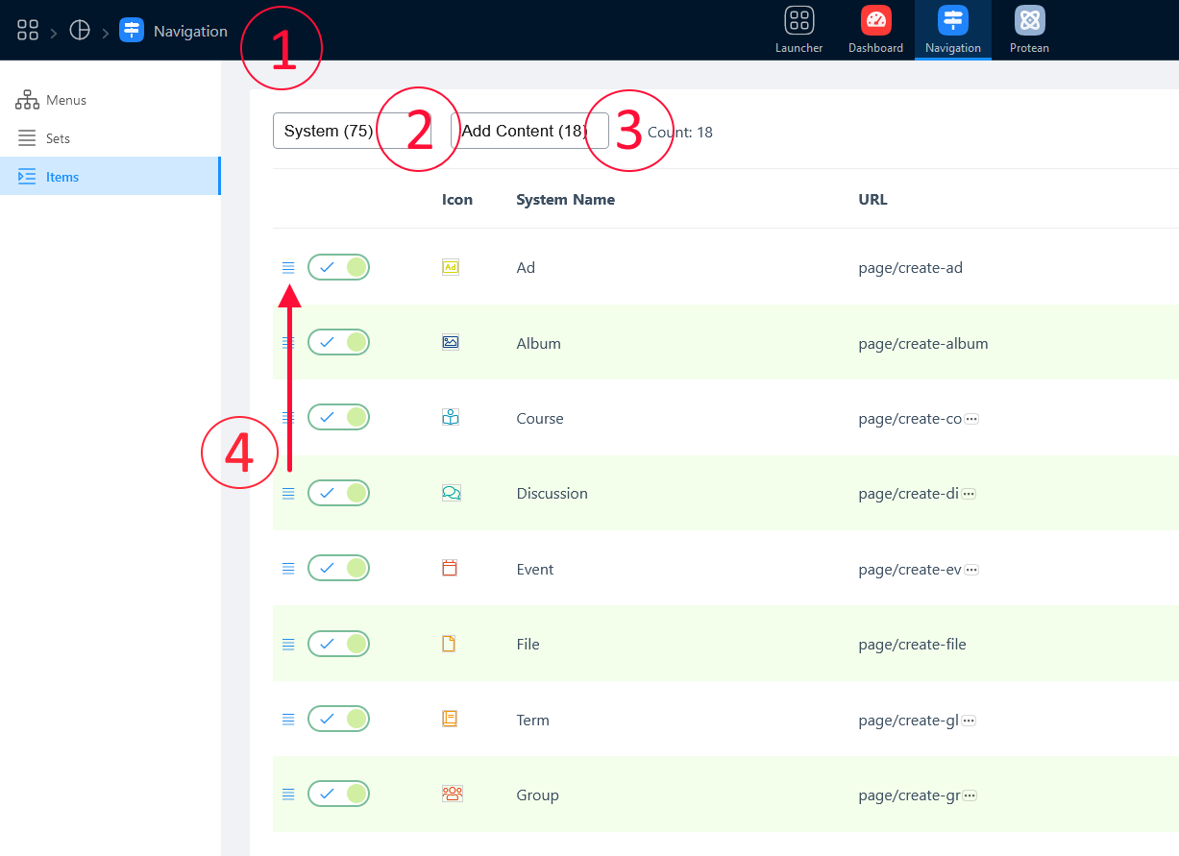Click the page/create-album URL
The width and height of the screenshot is (1179, 856).
point(922,343)
